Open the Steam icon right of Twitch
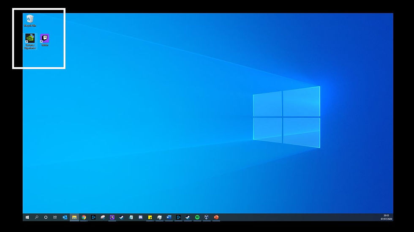 pos(122,217)
